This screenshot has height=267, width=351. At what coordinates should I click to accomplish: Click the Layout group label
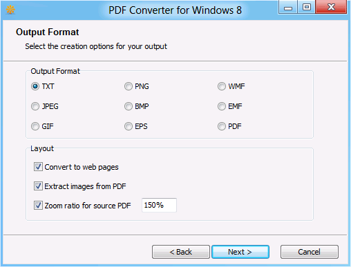(x=42, y=148)
